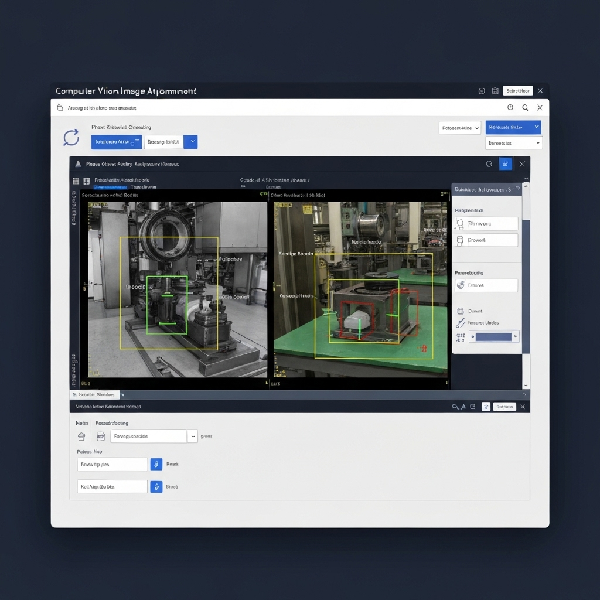Open the search icon in the top menu bar

click(525, 107)
